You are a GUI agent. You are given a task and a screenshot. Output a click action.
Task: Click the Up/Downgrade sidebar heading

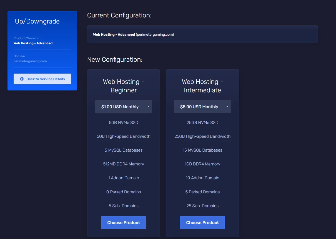coord(37,22)
